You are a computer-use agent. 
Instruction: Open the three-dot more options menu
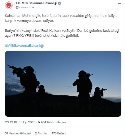(x=119, y=3)
